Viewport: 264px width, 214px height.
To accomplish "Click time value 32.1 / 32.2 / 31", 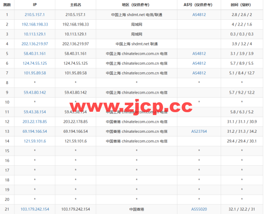I will coord(242,209).
